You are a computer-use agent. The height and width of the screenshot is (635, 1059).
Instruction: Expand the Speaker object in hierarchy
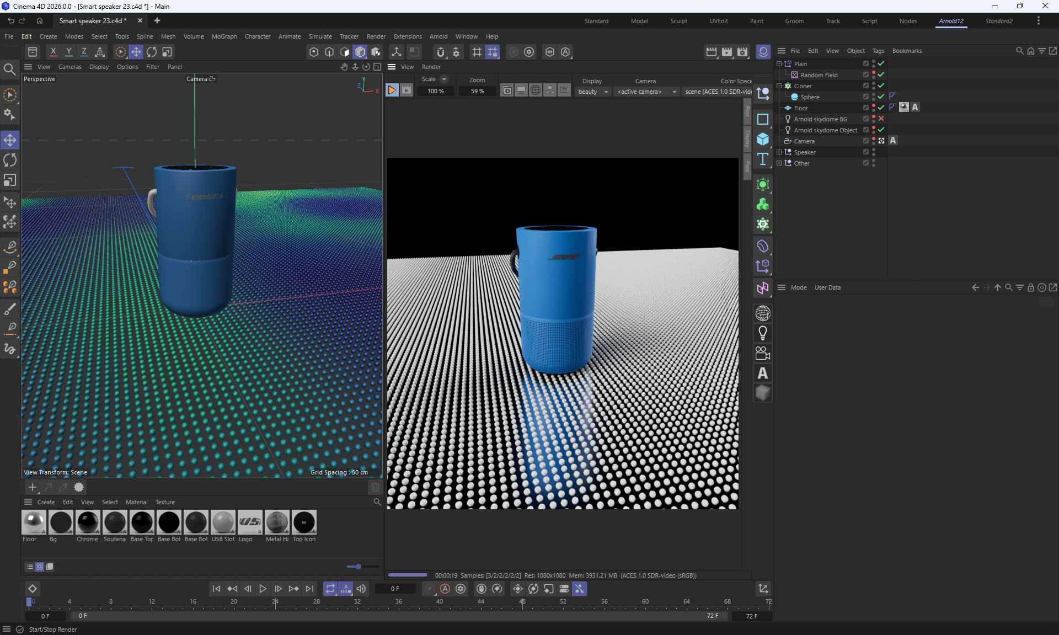pos(779,152)
